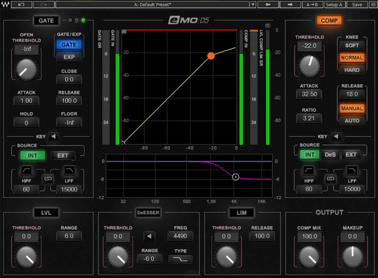Click the limiter Release value 100.0
The width and height of the screenshot is (378, 278).
(262, 236)
